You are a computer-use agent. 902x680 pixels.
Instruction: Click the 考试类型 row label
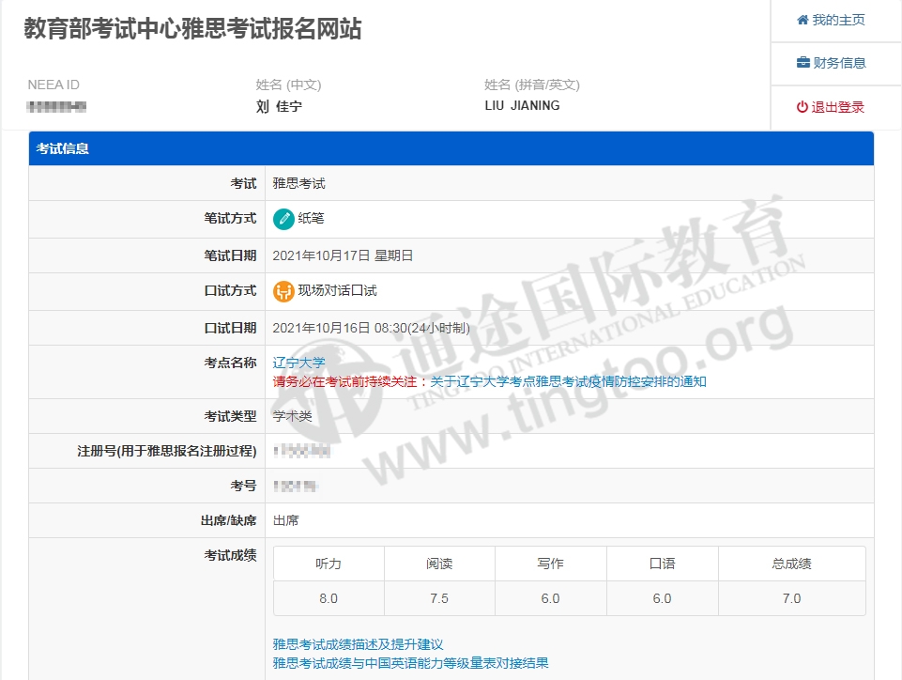(x=230, y=416)
